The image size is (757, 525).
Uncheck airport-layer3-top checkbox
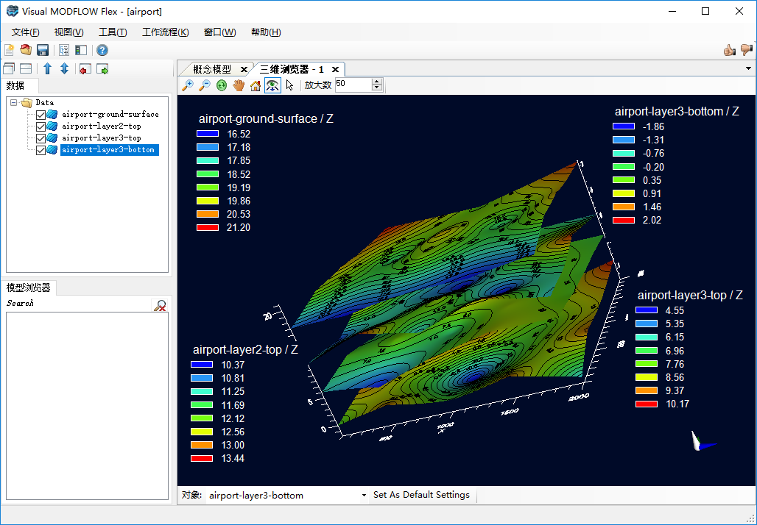[x=41, y=138]
